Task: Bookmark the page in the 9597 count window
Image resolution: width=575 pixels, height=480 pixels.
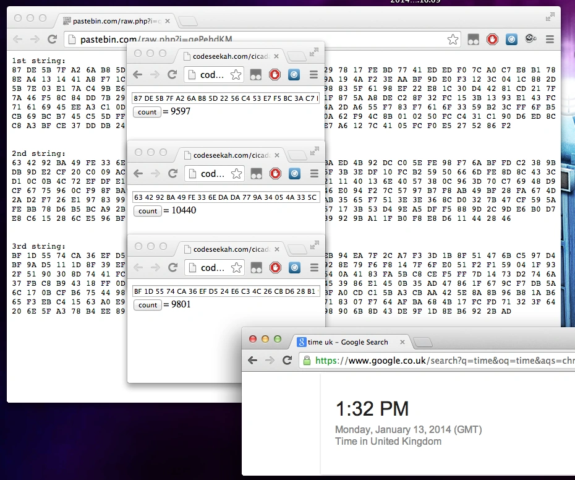Action: (236, 75)
